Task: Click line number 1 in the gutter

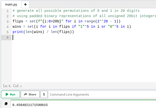Action: coord(8,11)
